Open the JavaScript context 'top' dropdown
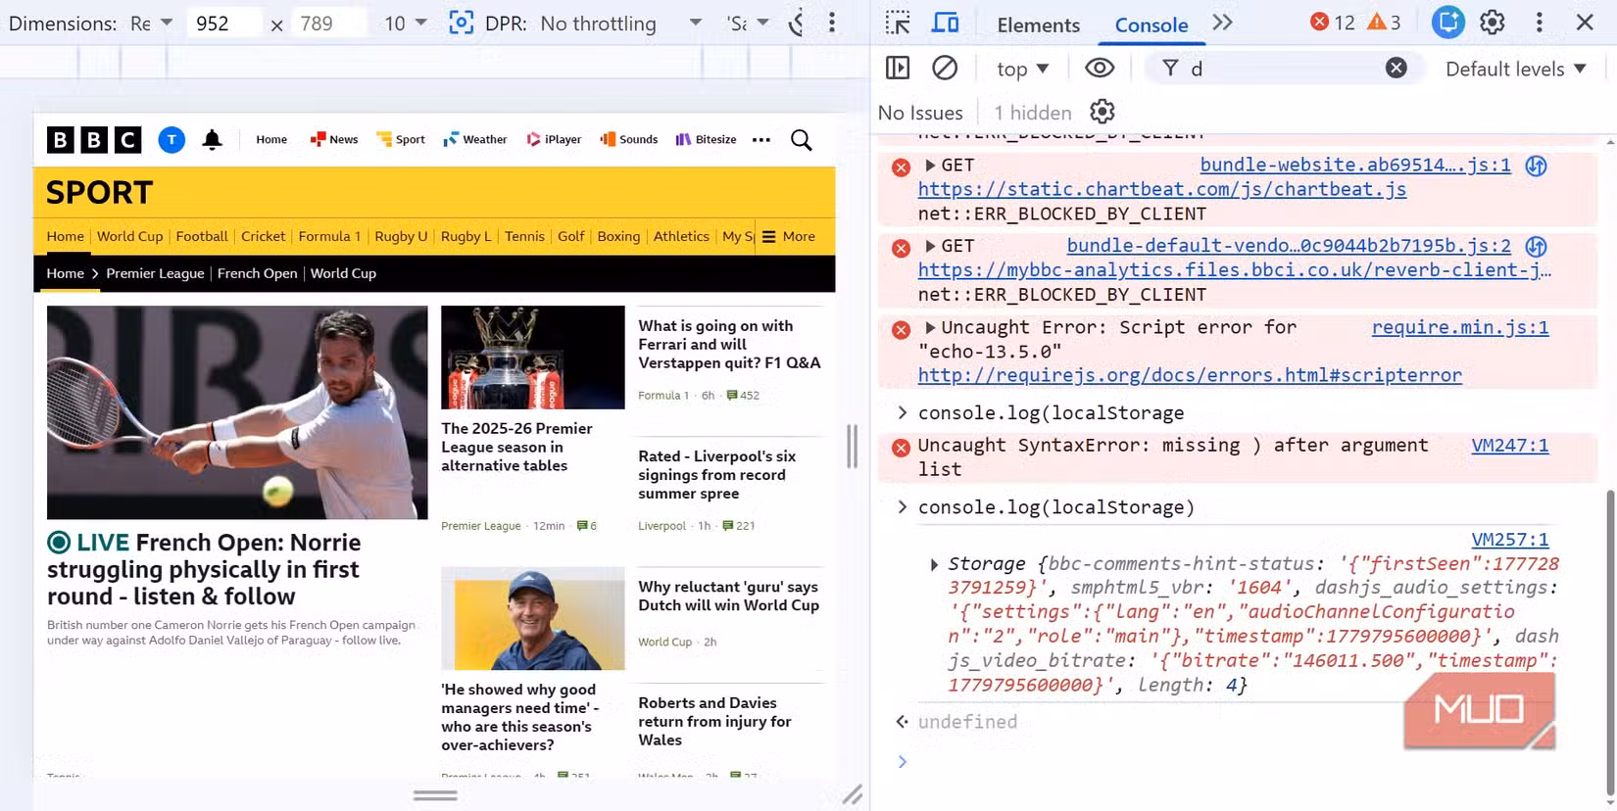 [1022, 69]
